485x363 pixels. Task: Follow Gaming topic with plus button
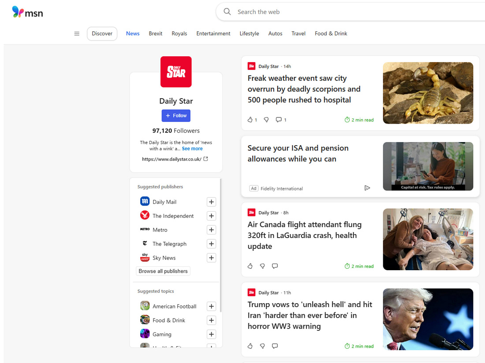click(x=211, y=334)
